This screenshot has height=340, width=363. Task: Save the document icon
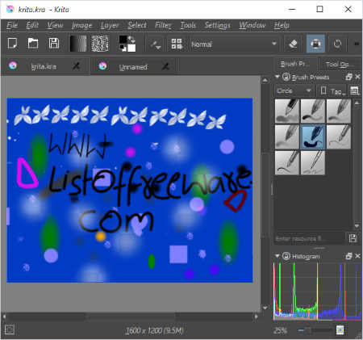click(x=54, y=44)
